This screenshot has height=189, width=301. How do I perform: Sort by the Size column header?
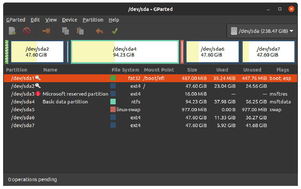(192, 70)
